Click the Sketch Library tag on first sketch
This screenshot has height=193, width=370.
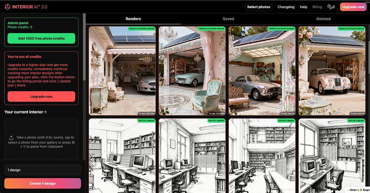coord(146,121)
